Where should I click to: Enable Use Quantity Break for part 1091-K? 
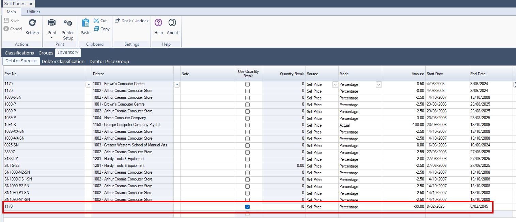247,125
